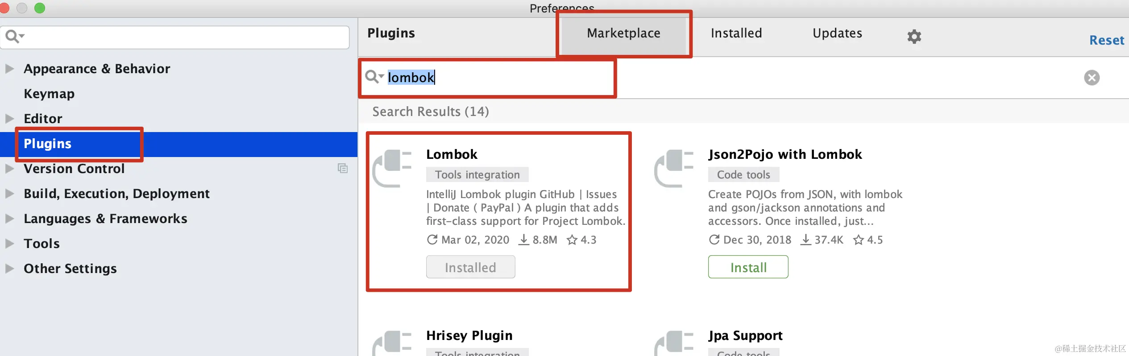The image size is (1129, 356).
Task: Select Keymap in the settings tree
Action: 49,94
